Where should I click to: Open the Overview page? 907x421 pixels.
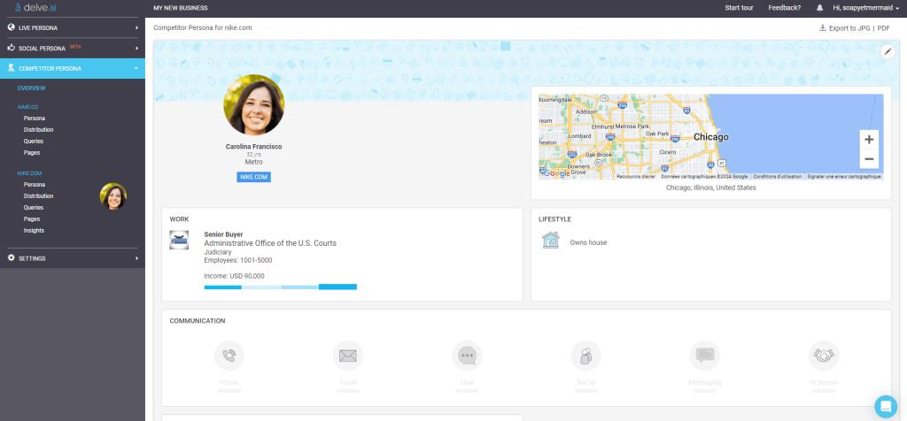31,88
